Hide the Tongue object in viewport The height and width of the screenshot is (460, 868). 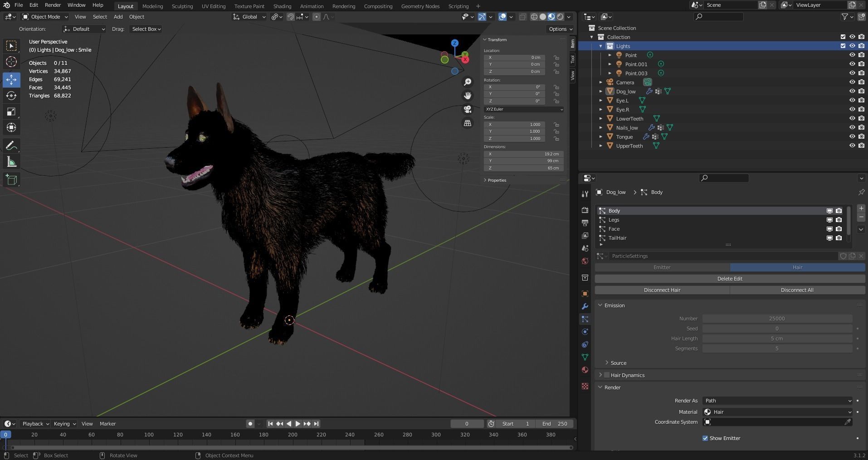[852, 136]
